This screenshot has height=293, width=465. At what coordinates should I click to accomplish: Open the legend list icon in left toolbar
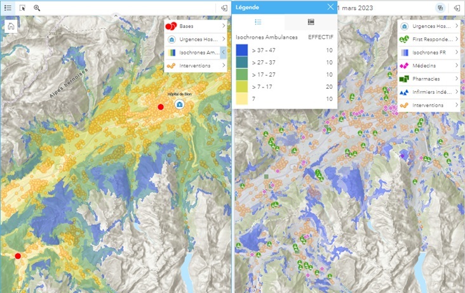point(8,8)
